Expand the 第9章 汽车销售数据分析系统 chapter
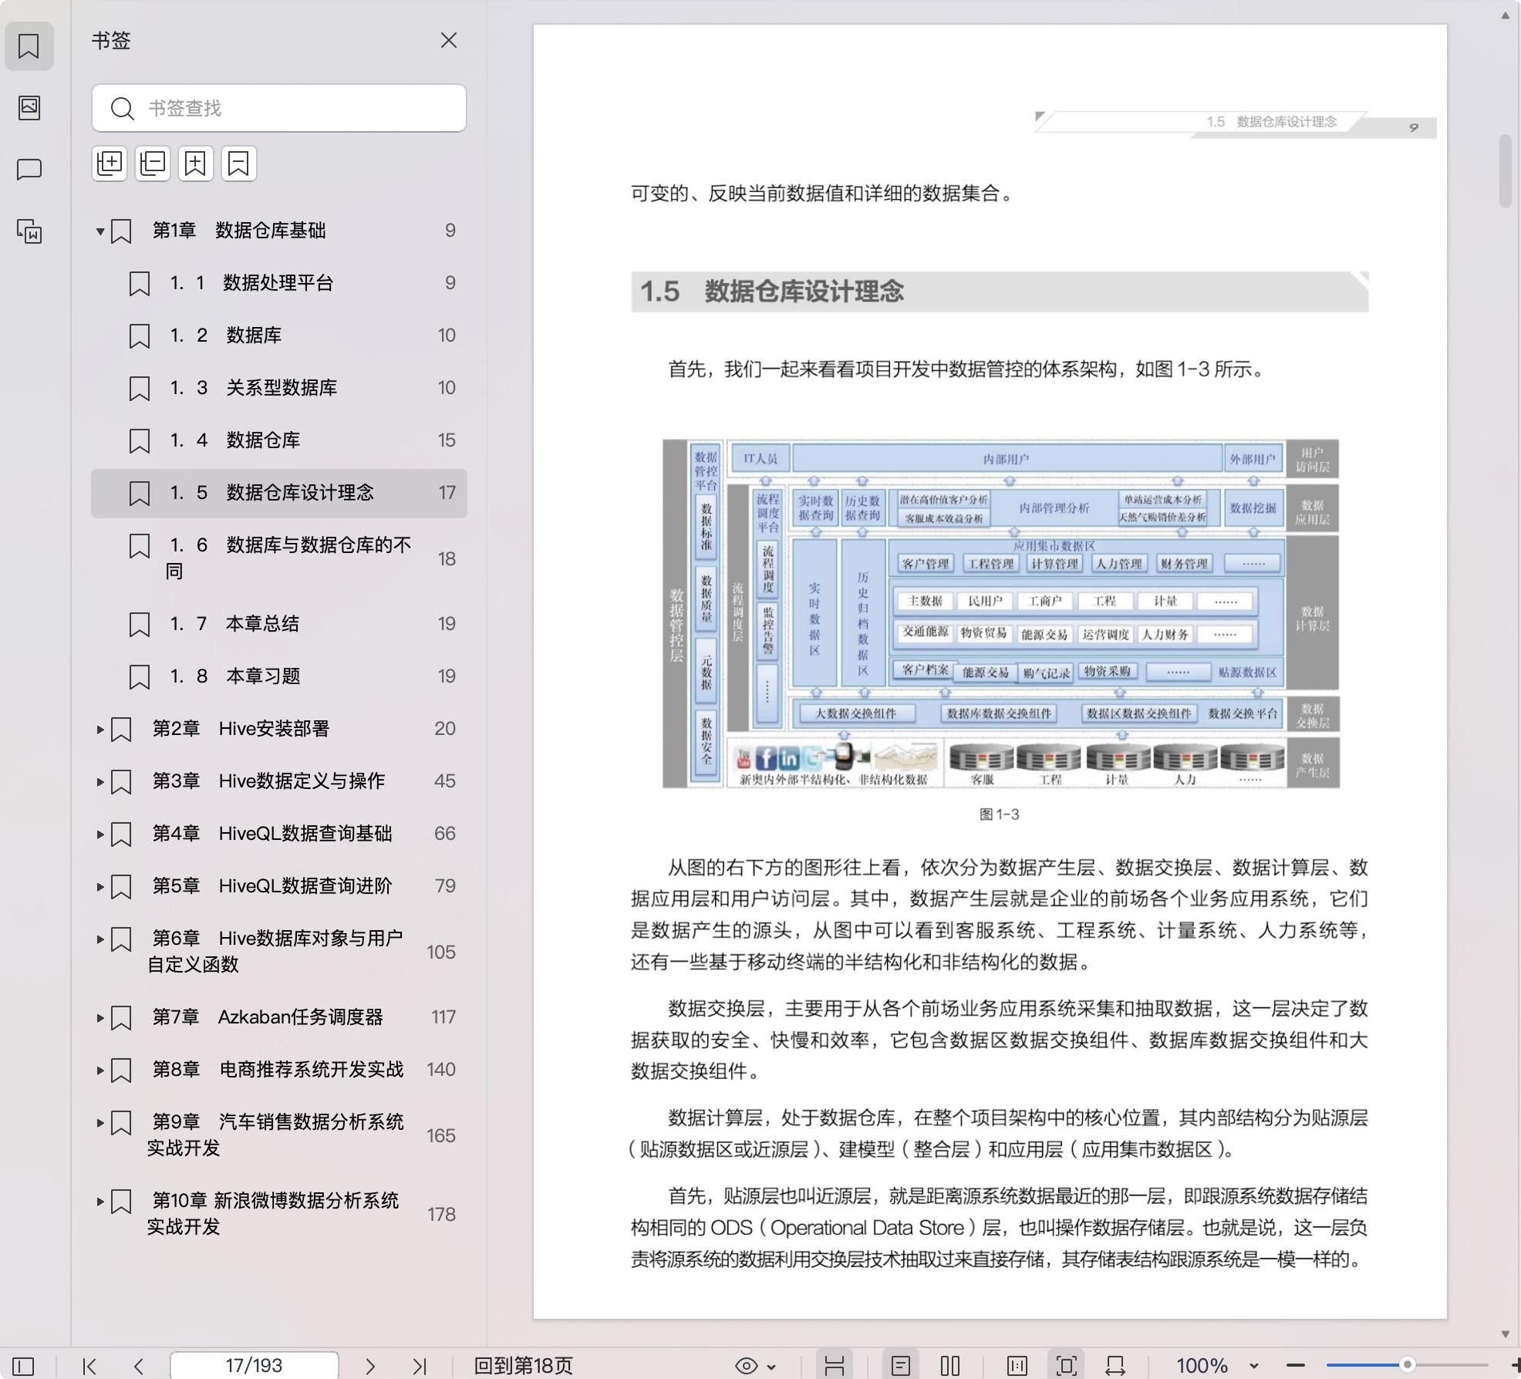 coord(100,1122)
